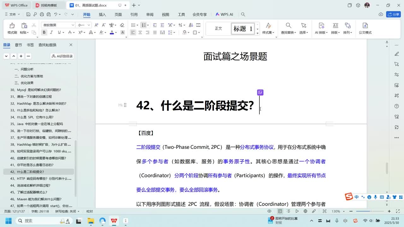404x227 pixels.
Task: Switch to the 插入 ribbon tab
Action: tap(102, 15)
